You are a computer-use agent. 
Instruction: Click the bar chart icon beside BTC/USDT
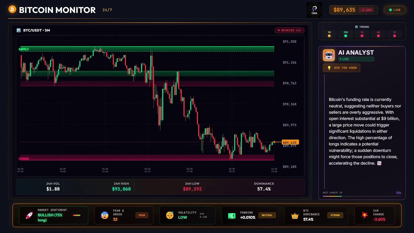click(x=19, y=30)
